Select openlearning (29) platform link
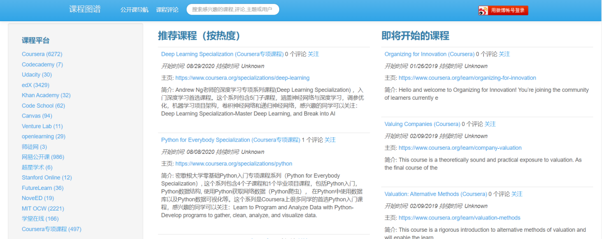This screenshot has height=239, width=602. click(43, 136)
